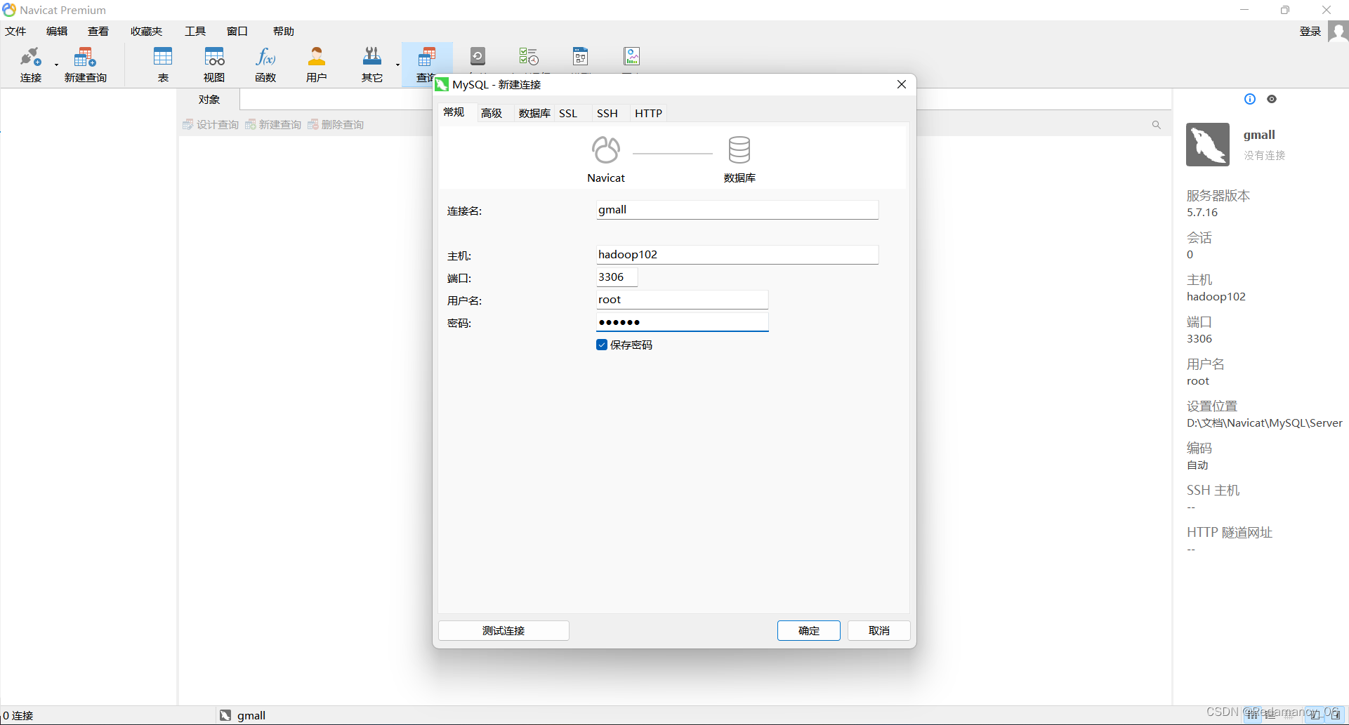The image size is (1349, 725).
Task: Click the search magnifier icon in object pane
Action: click(x=1156, y=125)
